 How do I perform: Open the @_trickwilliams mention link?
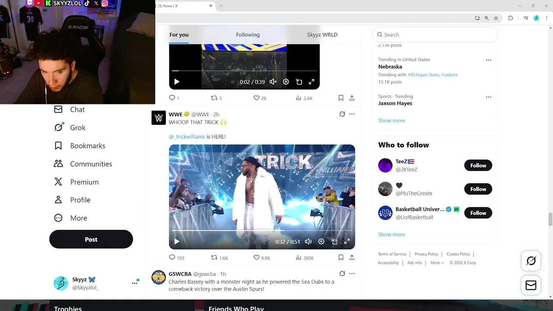click(187, 136)
